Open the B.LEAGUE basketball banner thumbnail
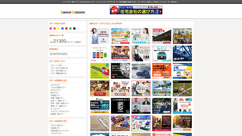Image resolution: width=242 pixels, height=136 pixels. pos(120,106)
